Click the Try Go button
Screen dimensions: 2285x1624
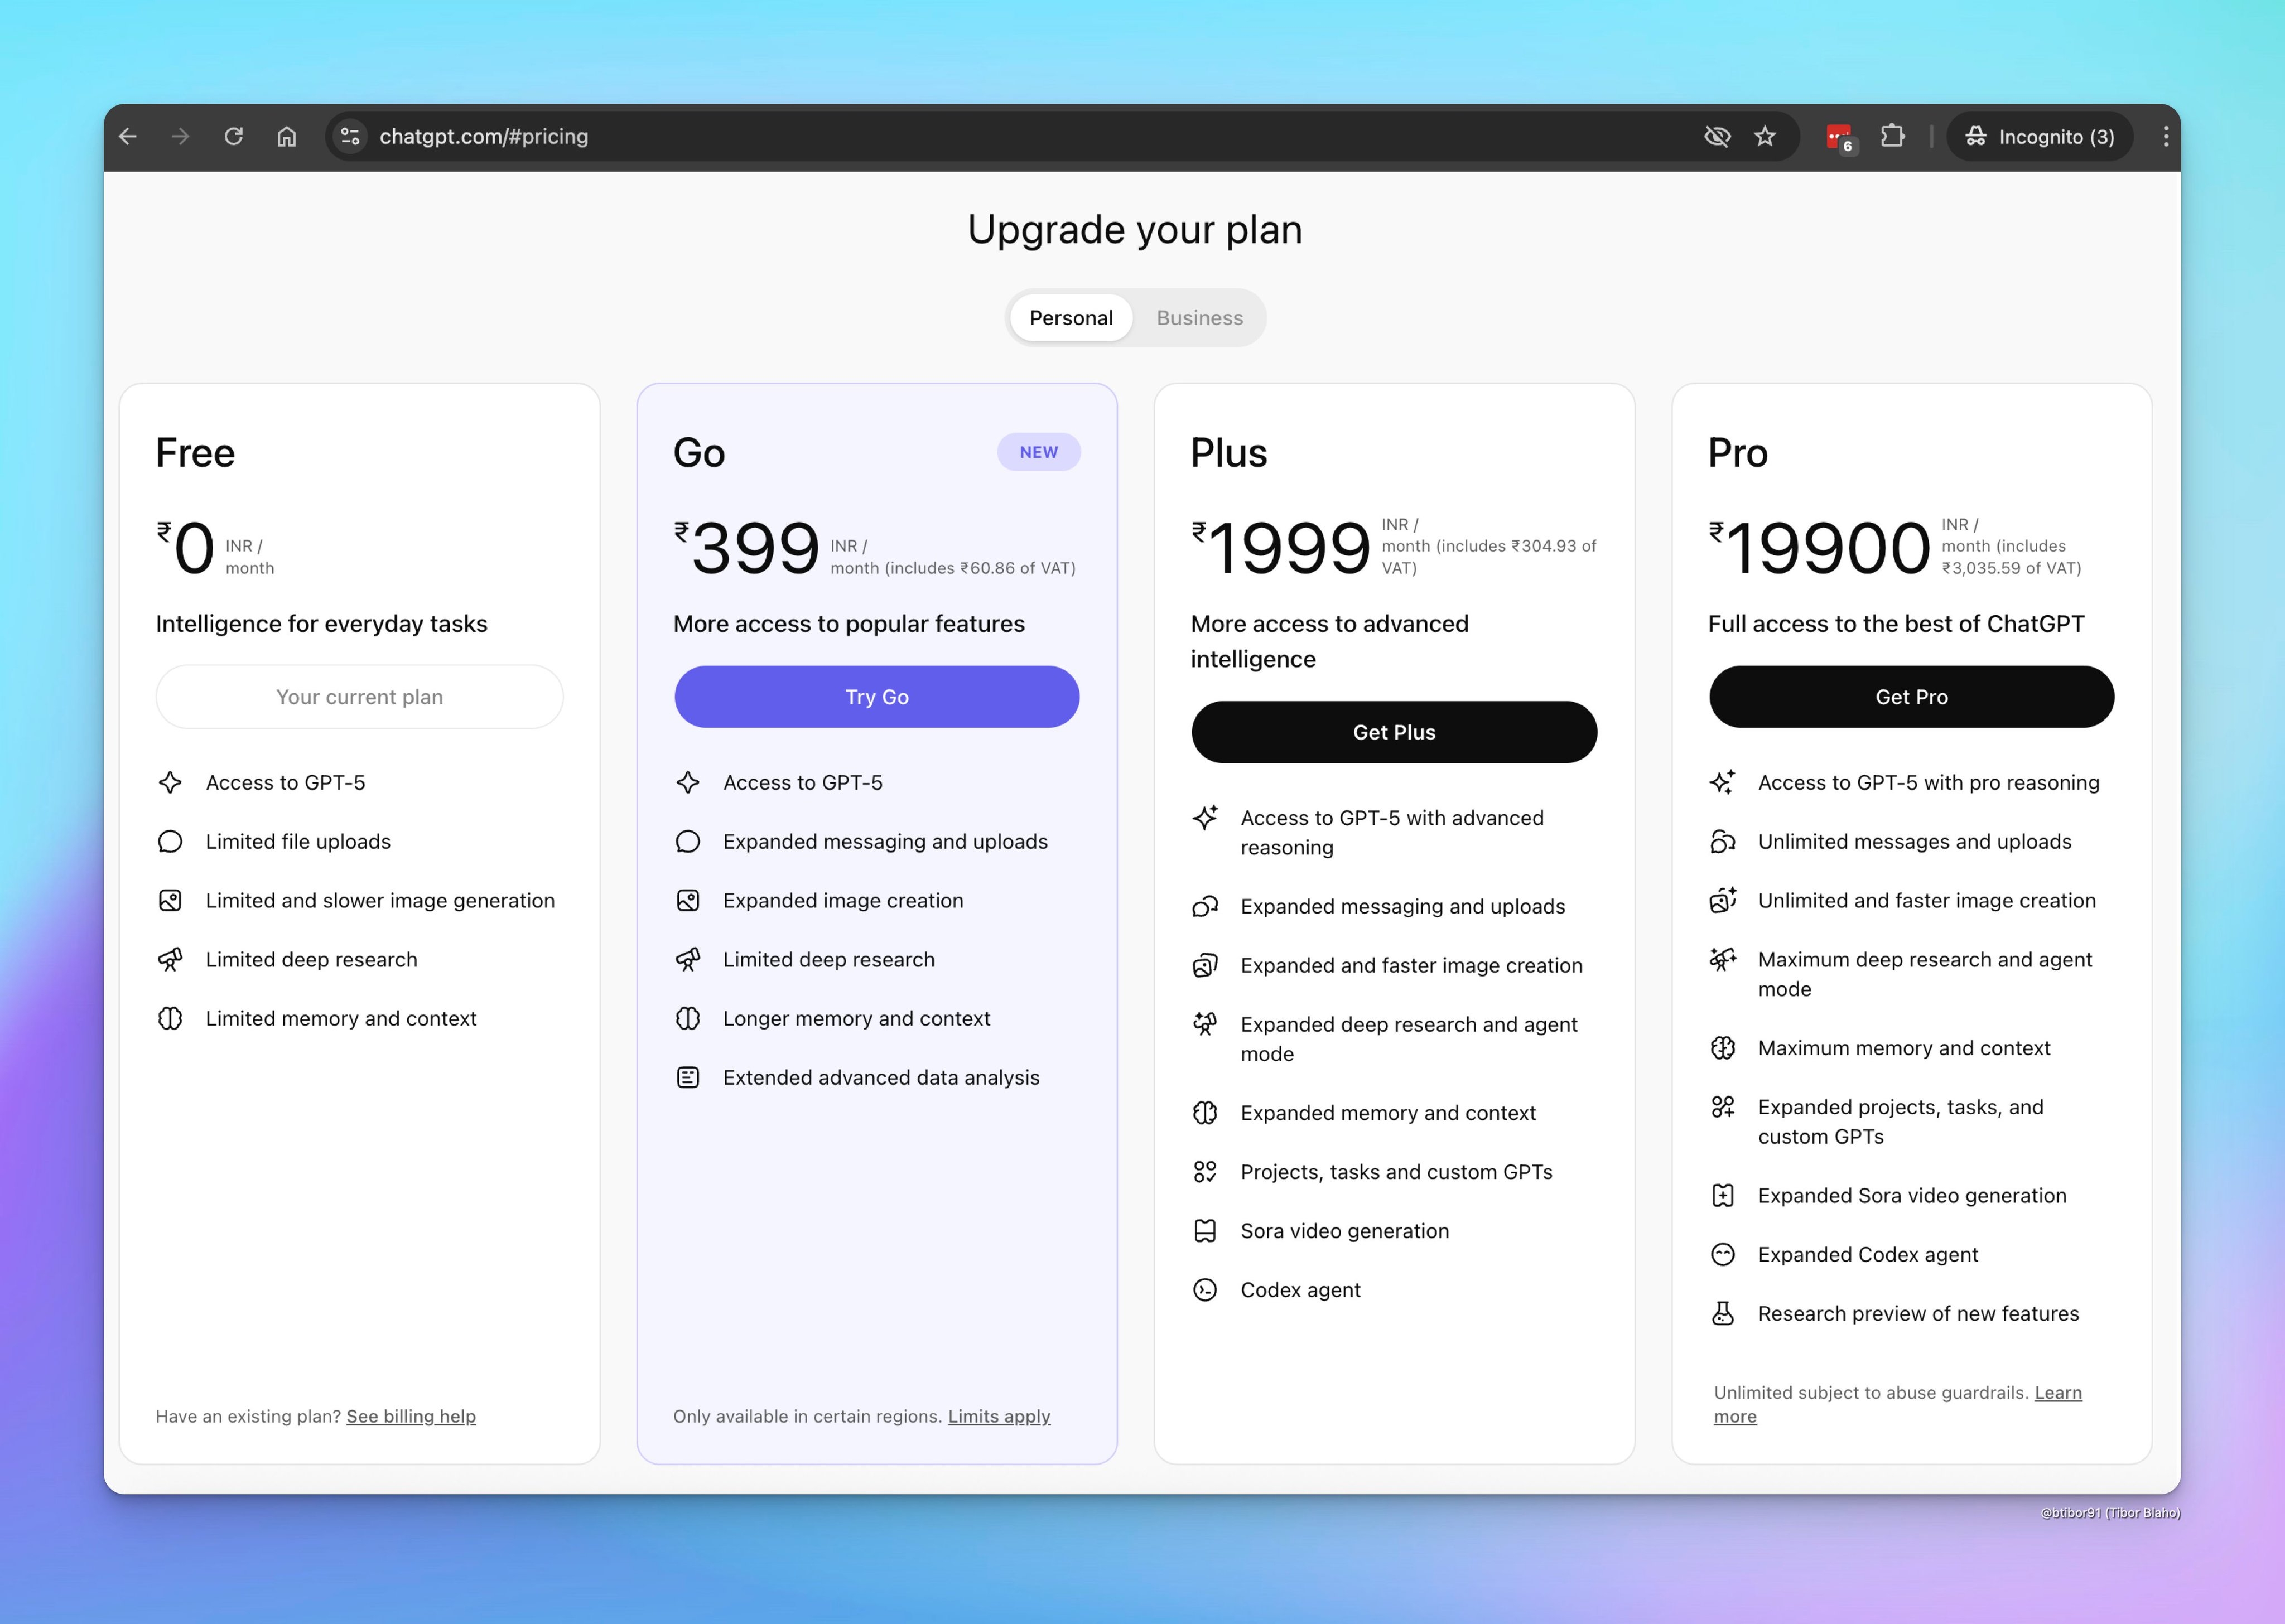point(876,697)
